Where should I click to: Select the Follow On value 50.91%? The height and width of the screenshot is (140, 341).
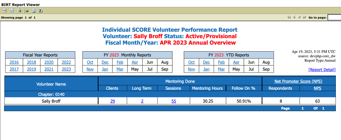(x=244, y=101)
